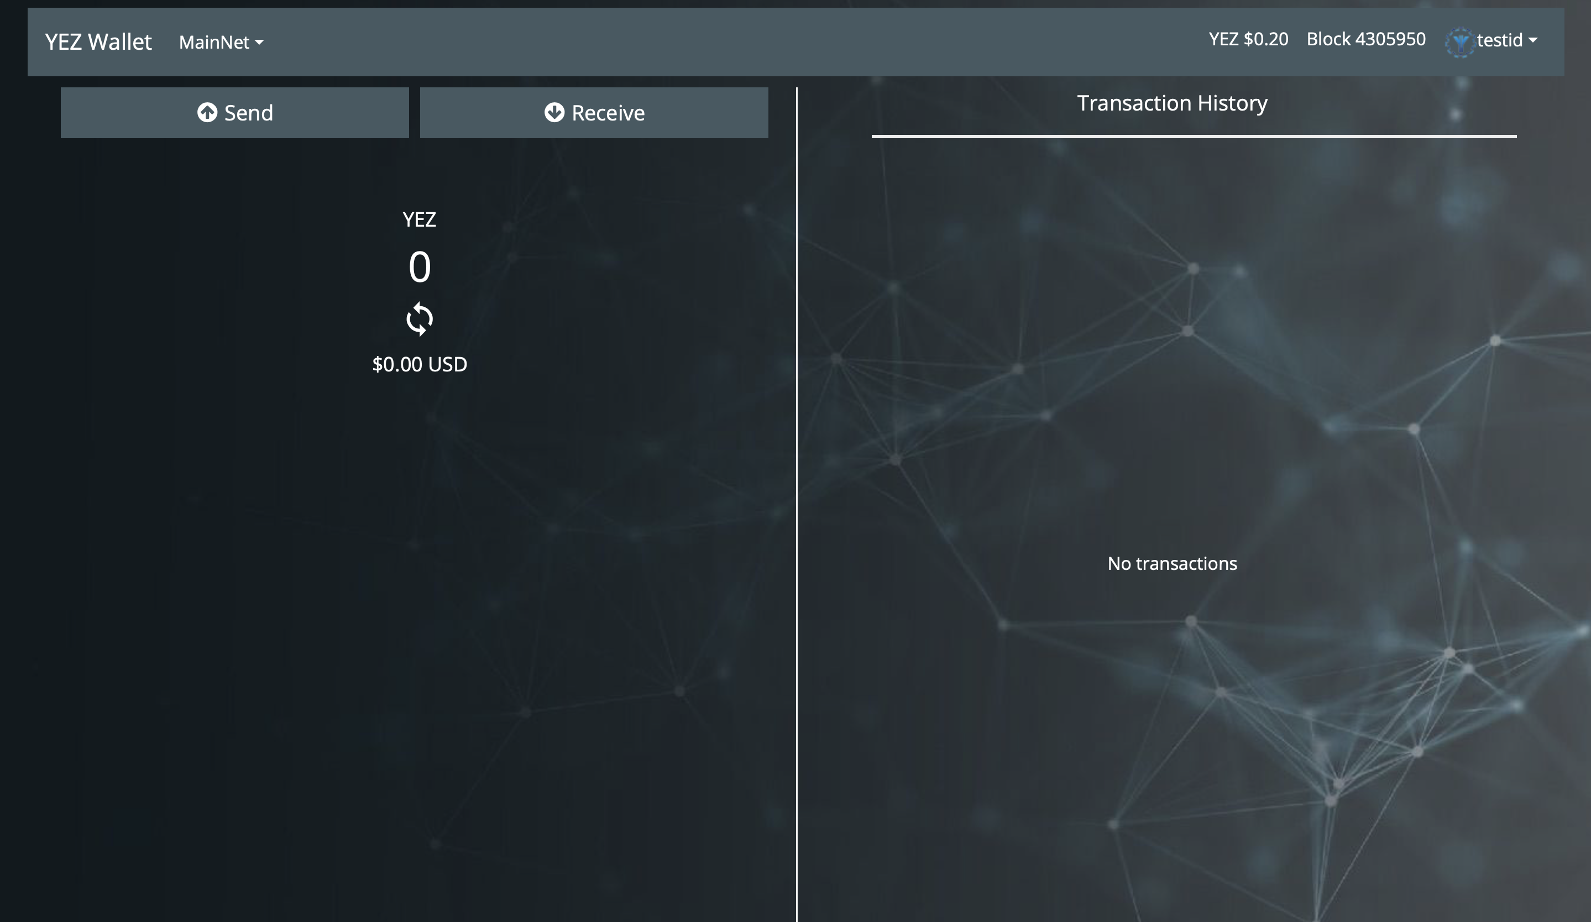
Task: Click the Send button
Action: click(x=235, y=113)
